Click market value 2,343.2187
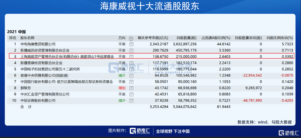The height and width of the screenshot is (138, 301). (158, 44)
